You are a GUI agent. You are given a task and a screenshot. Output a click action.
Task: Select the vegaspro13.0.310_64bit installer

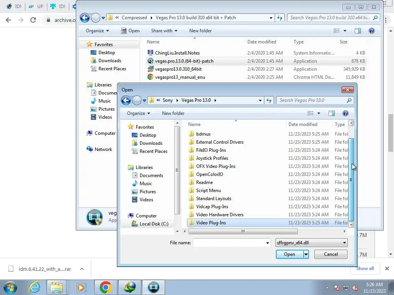click(x=179, y=69)
